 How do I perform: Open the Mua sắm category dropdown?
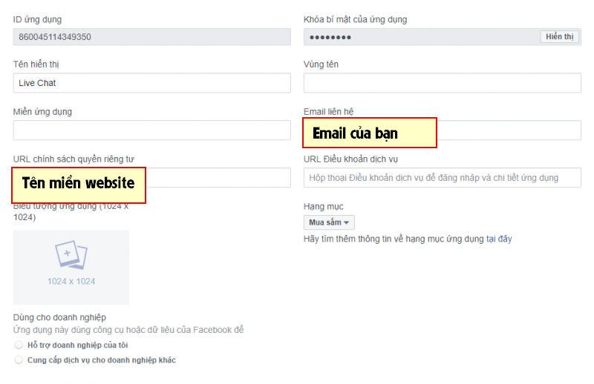pyautogui.click(x=330, y=222)
